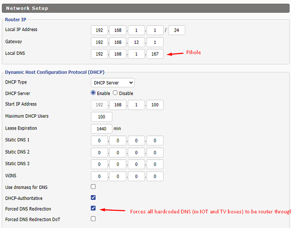This screenshot has height=228, width=291.
Task: Click the WINS first octet field
Action: tap(99, 176)
